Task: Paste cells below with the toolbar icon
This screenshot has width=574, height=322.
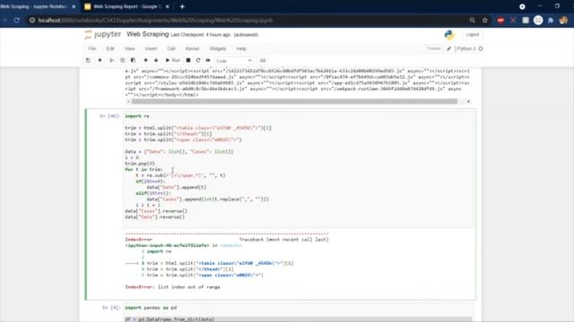Action: [x=134, y=60]
